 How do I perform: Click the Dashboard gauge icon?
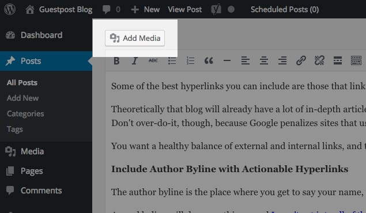10,35
